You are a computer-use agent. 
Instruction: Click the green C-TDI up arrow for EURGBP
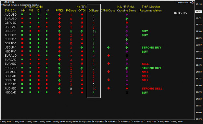click(x=82, y=68)
